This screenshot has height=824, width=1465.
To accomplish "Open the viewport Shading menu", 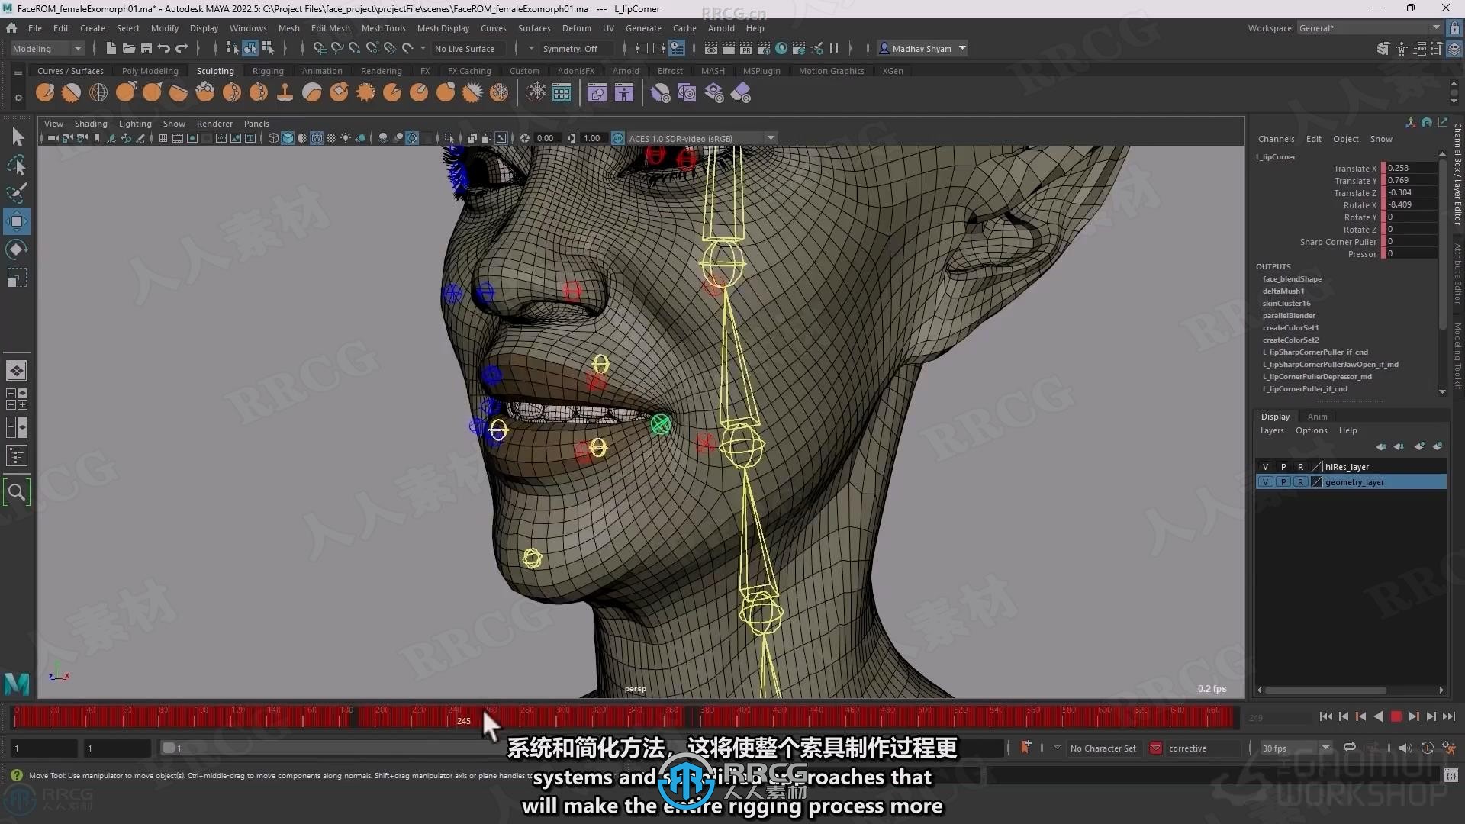I will click(x=91, y=124).
